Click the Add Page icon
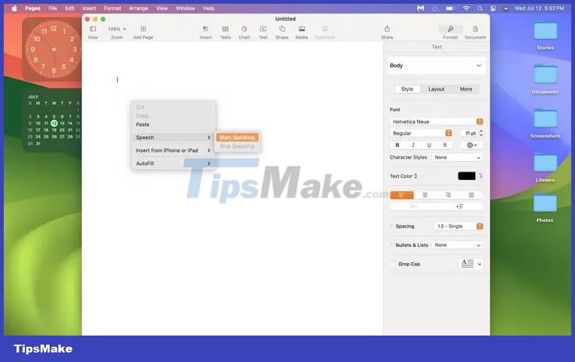This screenshot has height=362, width=575. (x=143, y=29)
